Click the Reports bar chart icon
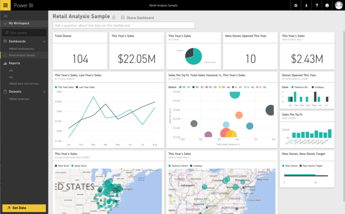Screen dimensions: 345x214 click(x=5, y=63)
